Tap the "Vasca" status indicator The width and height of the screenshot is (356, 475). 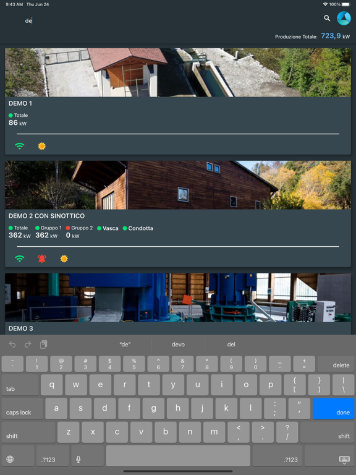pyautogui.click(x=108, y=228)
